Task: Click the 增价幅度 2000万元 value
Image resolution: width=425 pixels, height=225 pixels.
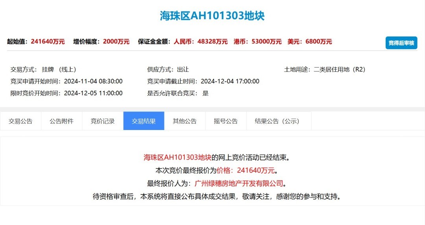Action: point(116,42)
